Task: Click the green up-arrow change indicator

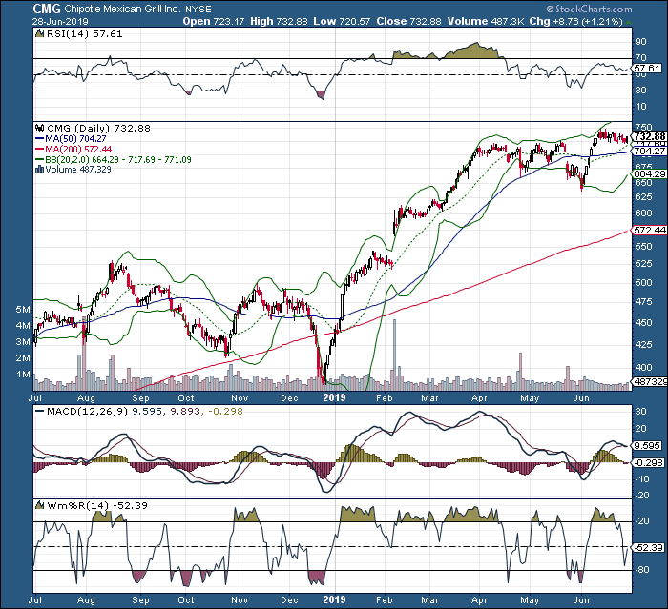Action: tap(628, 22)
